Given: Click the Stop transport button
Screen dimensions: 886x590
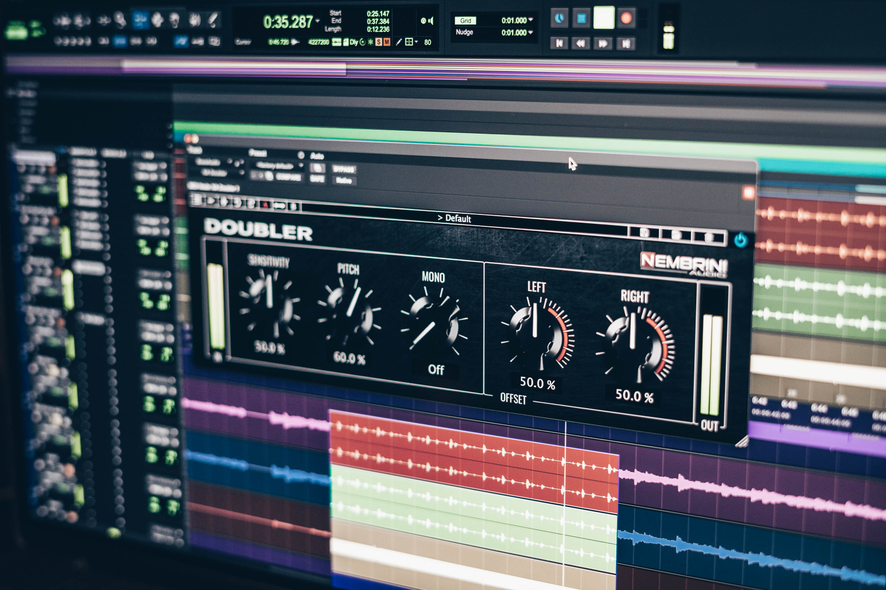Looking at the screenshot, I should click(581, 18).
